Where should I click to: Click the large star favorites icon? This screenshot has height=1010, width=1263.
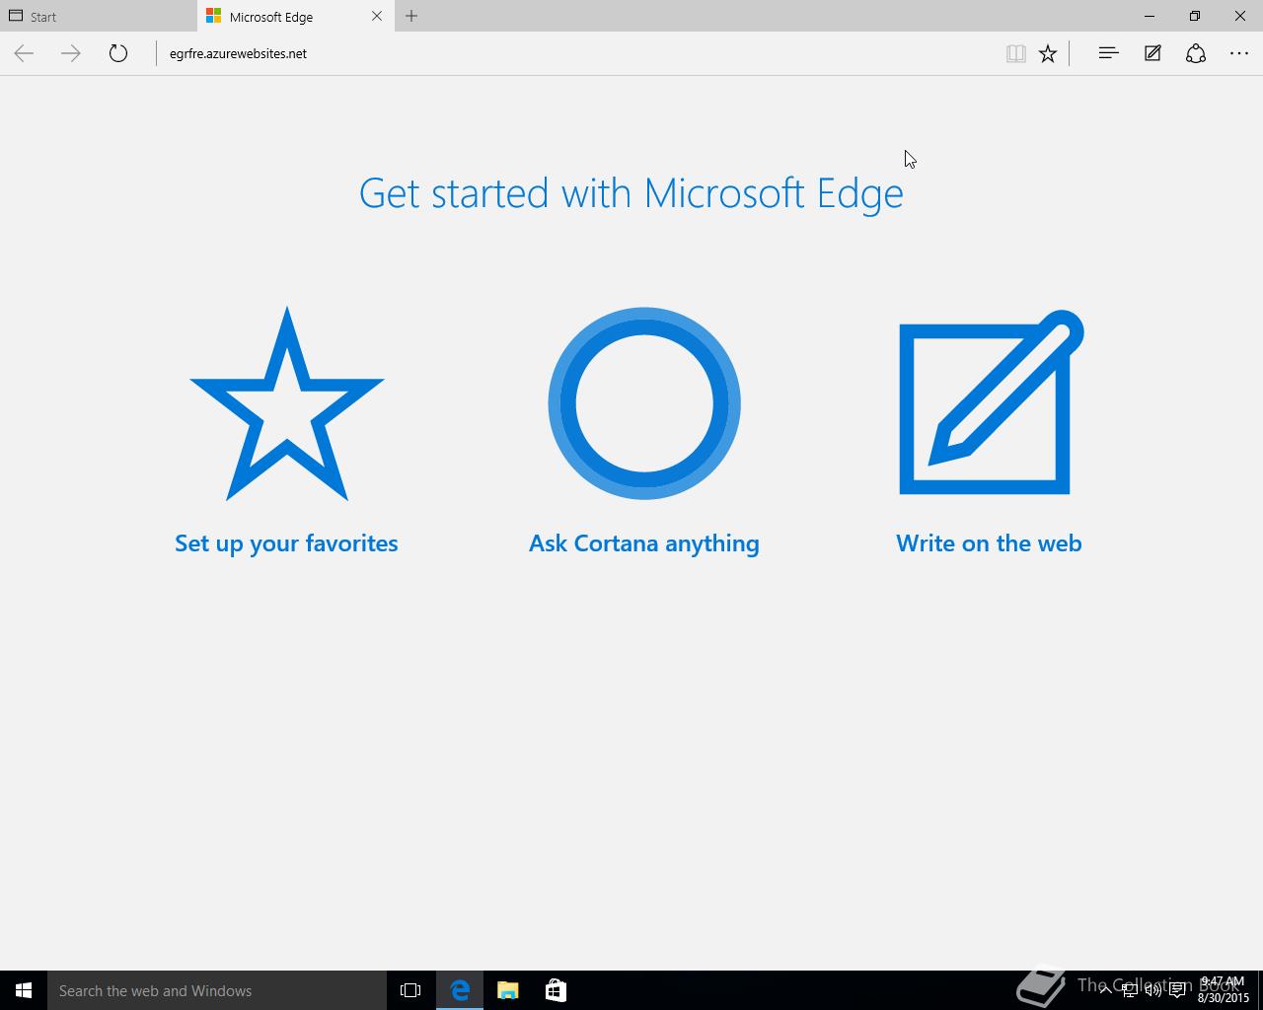tap(287, 404)
